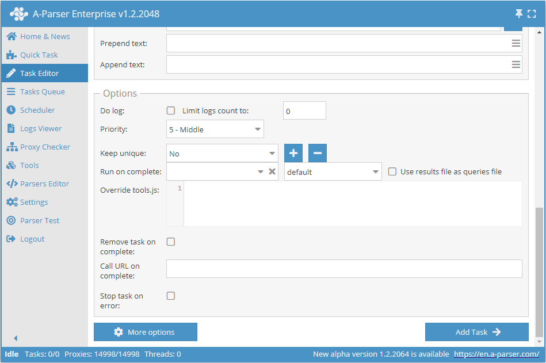Click the pin icon in title bar
The width and height of the screenshot is (546, 363).
click(518, 13)
